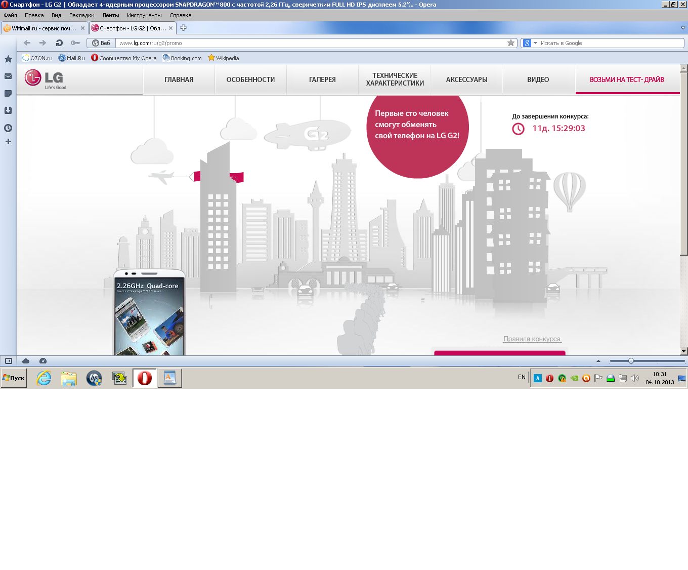Open the Инструменты menu
The width and height of the screenshot is (688, 570).
(144, 15)
